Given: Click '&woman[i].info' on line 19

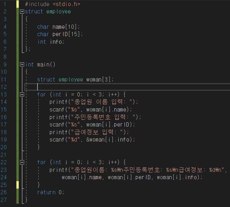Looking at the screenshot, I should (108, 140).
